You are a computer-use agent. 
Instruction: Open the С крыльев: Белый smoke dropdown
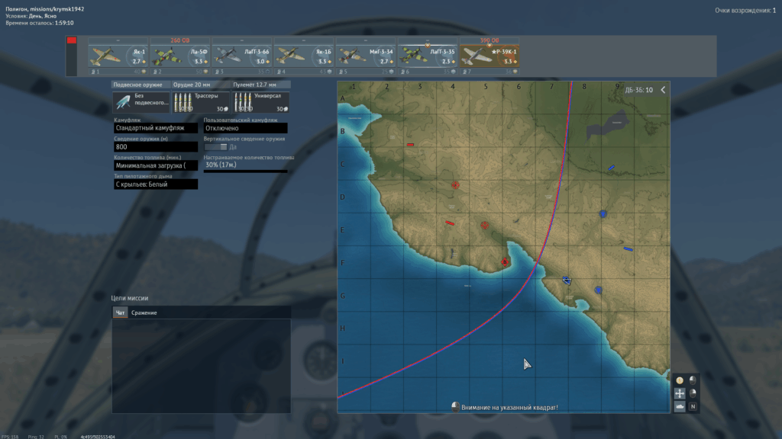tap(156, 184)
